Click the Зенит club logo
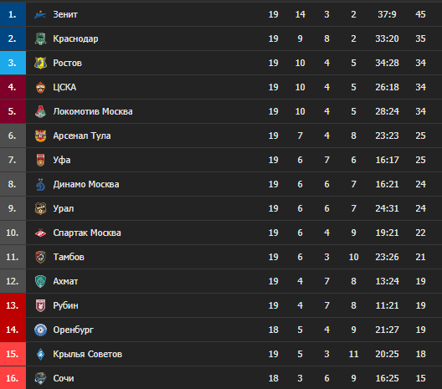Viewport: 442px width, 389px height. 40,14
